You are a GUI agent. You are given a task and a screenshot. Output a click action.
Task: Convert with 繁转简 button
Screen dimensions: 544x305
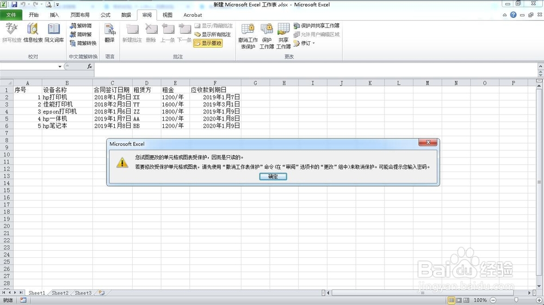[81, 26]
